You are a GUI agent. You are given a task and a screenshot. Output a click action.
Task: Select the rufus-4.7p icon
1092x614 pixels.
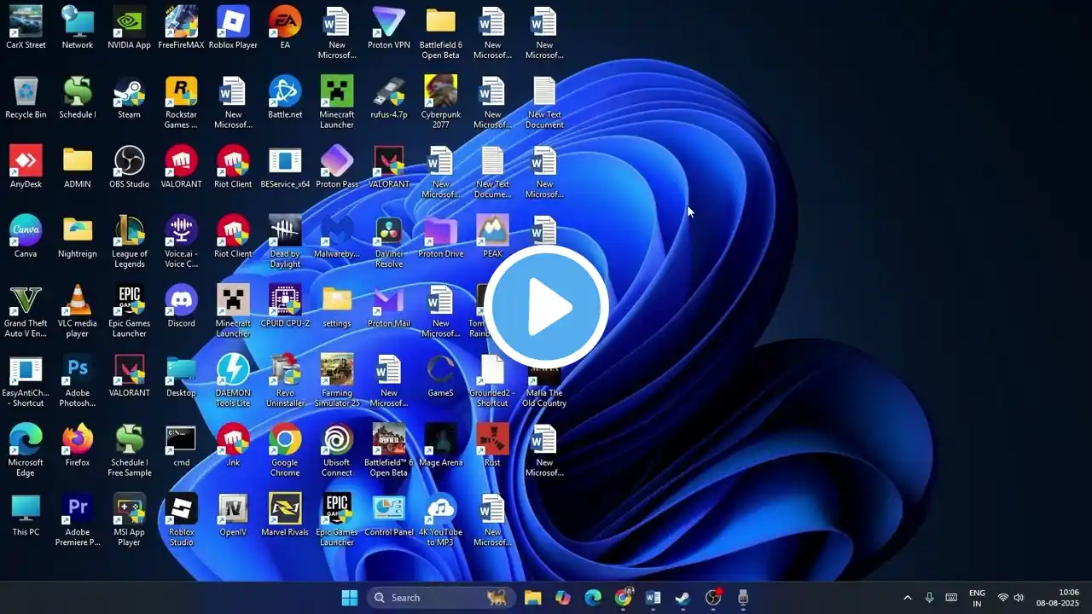(x=389, y=97)
